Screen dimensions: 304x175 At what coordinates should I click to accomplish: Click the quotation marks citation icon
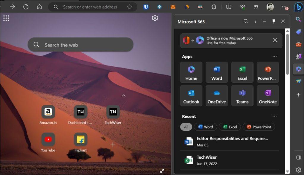256,7
